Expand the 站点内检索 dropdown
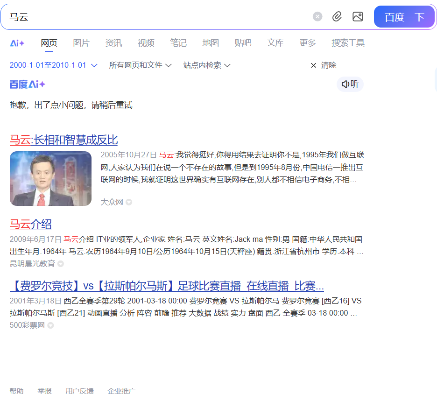437x408 pixels. [x=207, y=65]
